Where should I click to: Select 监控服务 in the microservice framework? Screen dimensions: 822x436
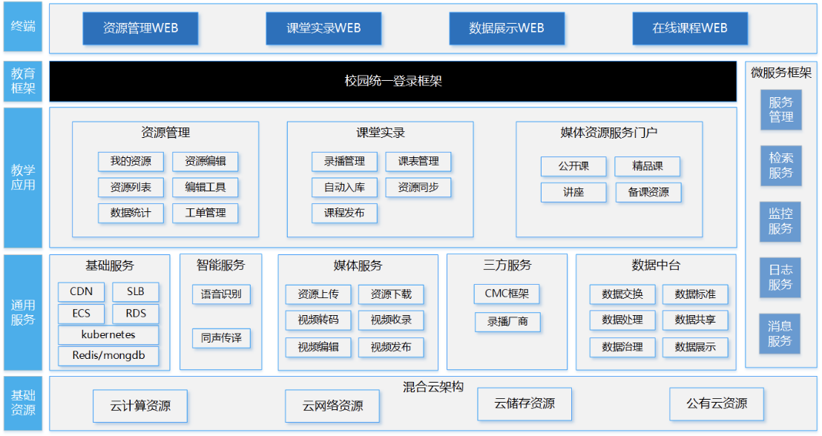(780, 221)
